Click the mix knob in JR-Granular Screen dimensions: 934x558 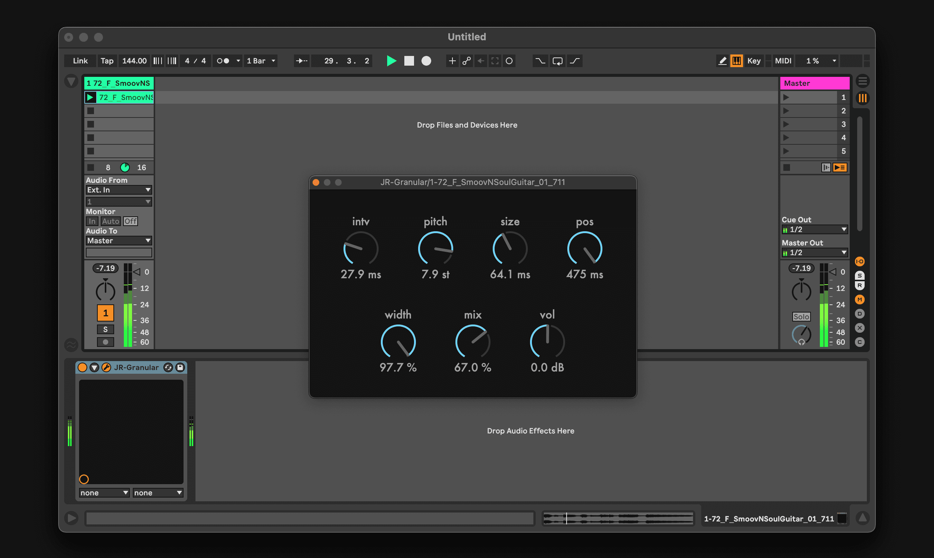472,341
